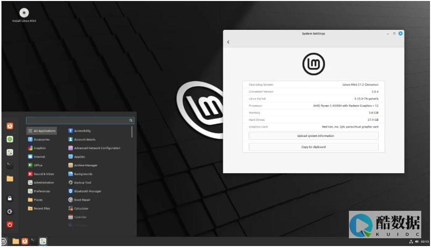Open the panel clock showing 02:13

coord(425,242)
